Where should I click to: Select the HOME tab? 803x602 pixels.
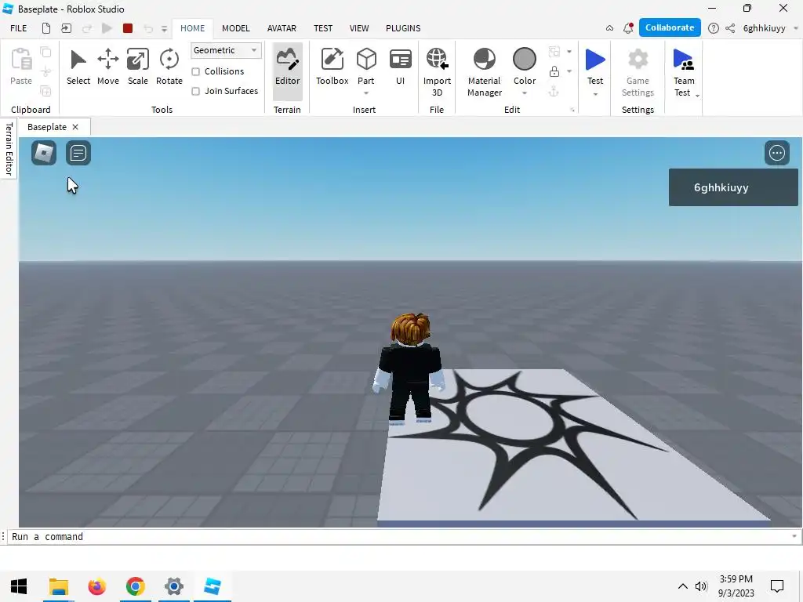[192, 28]
